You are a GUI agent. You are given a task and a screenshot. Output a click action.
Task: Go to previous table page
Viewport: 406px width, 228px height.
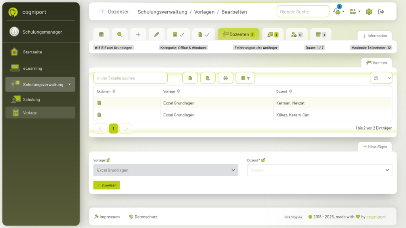tap(100, 129)
